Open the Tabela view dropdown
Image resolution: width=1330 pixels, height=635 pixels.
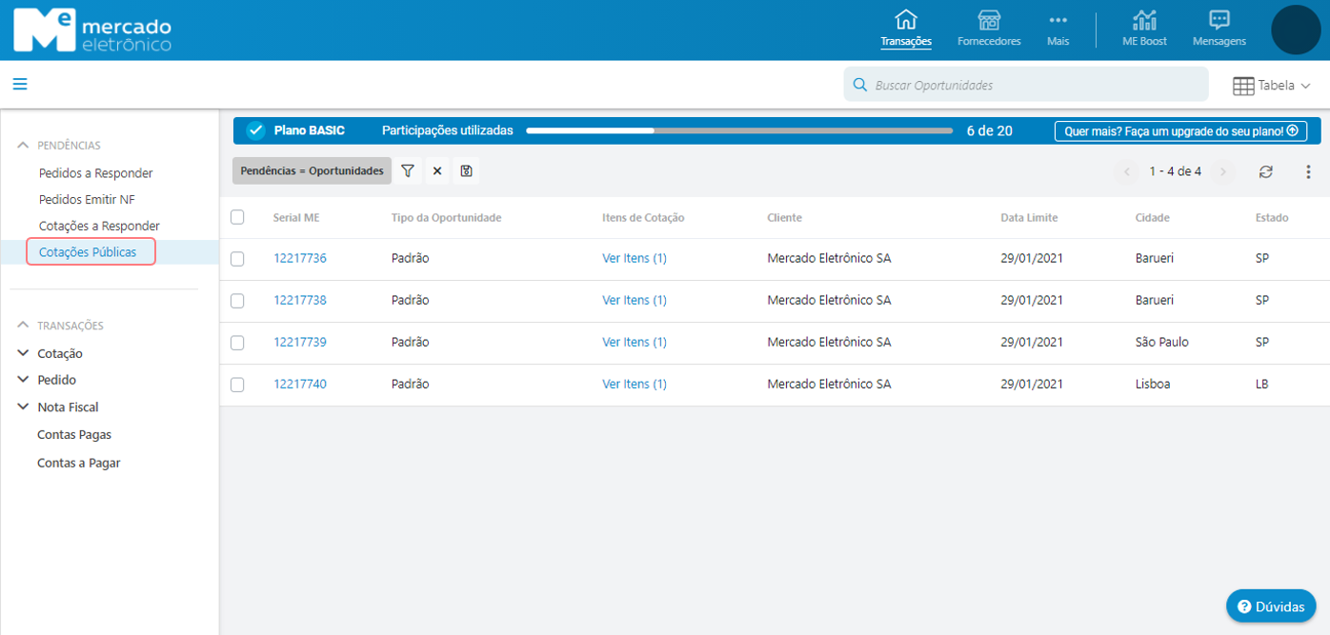tap(1272, 85)
